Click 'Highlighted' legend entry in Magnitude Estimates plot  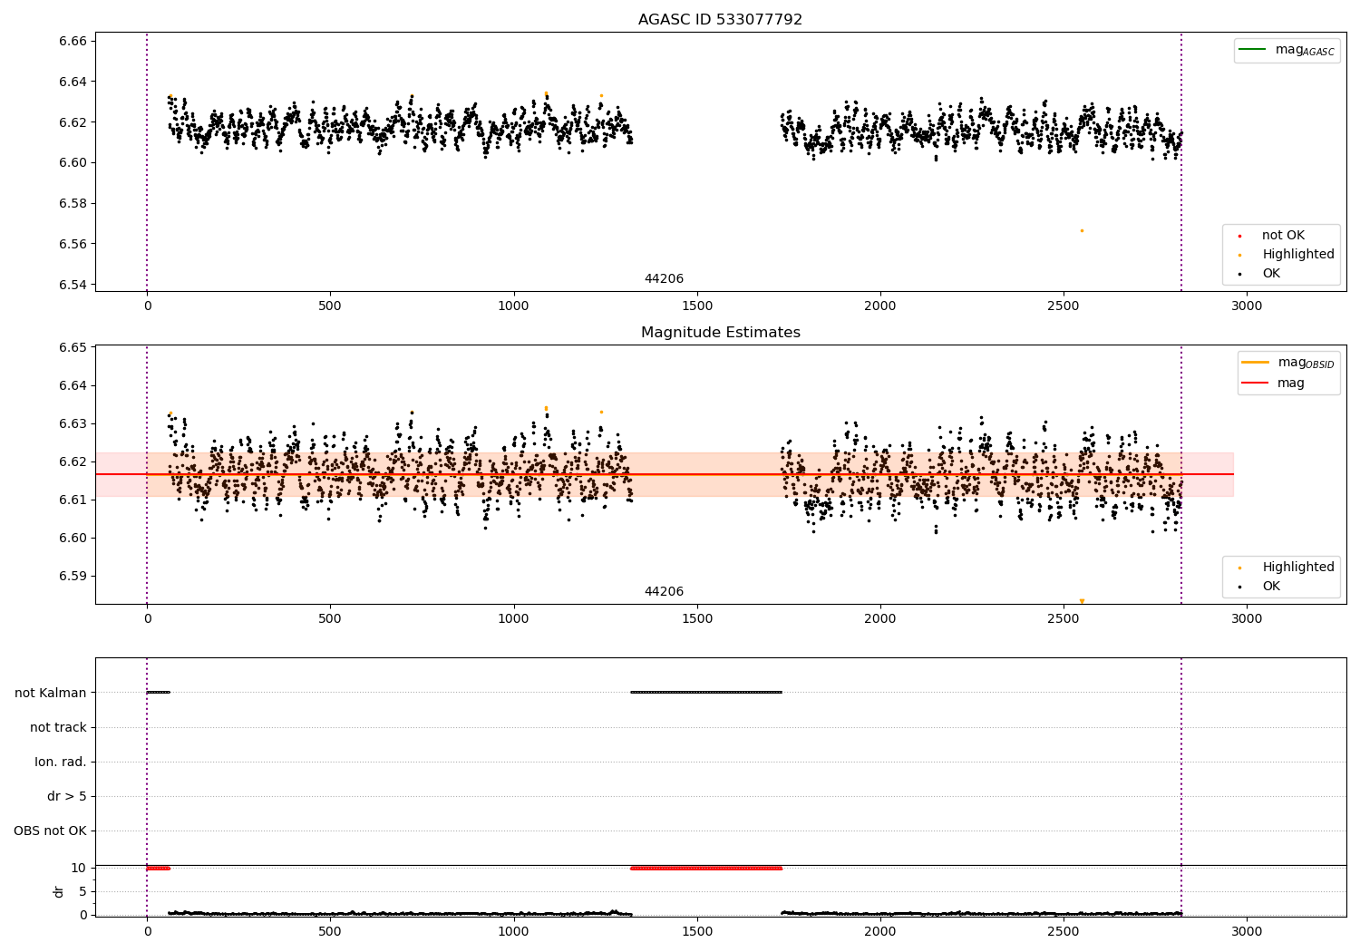(1297, 568)
